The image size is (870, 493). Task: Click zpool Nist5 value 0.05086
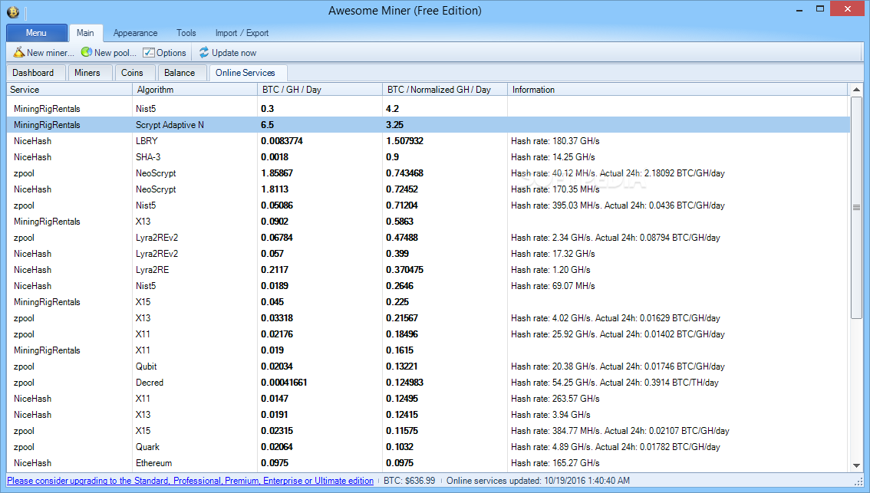point(277,205)
